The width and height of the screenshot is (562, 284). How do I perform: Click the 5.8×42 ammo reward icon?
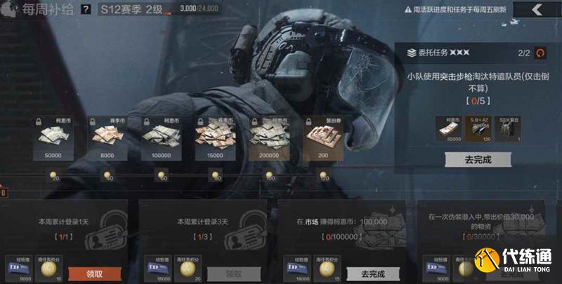478,129
